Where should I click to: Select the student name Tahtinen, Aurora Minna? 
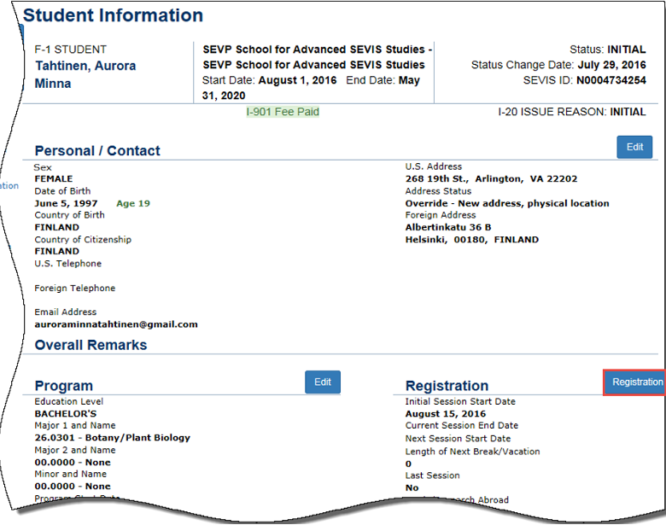pyautogui.click(x=85, y=74)
